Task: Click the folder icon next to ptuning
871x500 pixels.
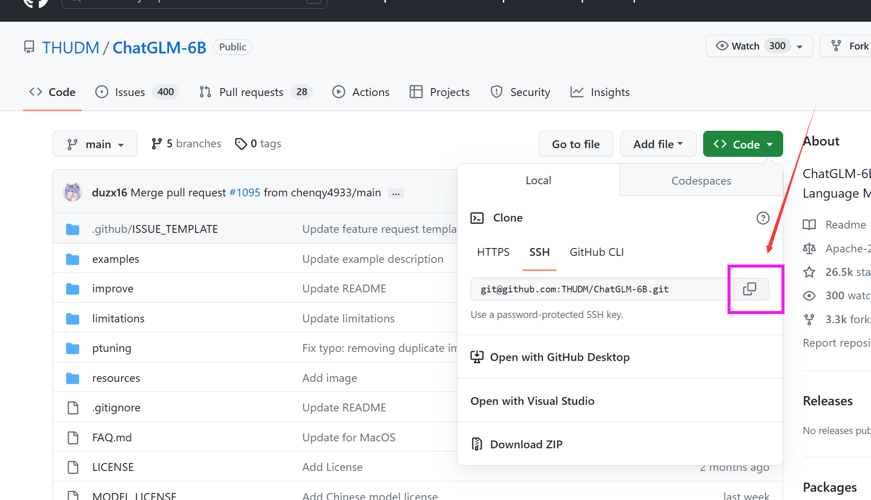Action: [73, 348]
